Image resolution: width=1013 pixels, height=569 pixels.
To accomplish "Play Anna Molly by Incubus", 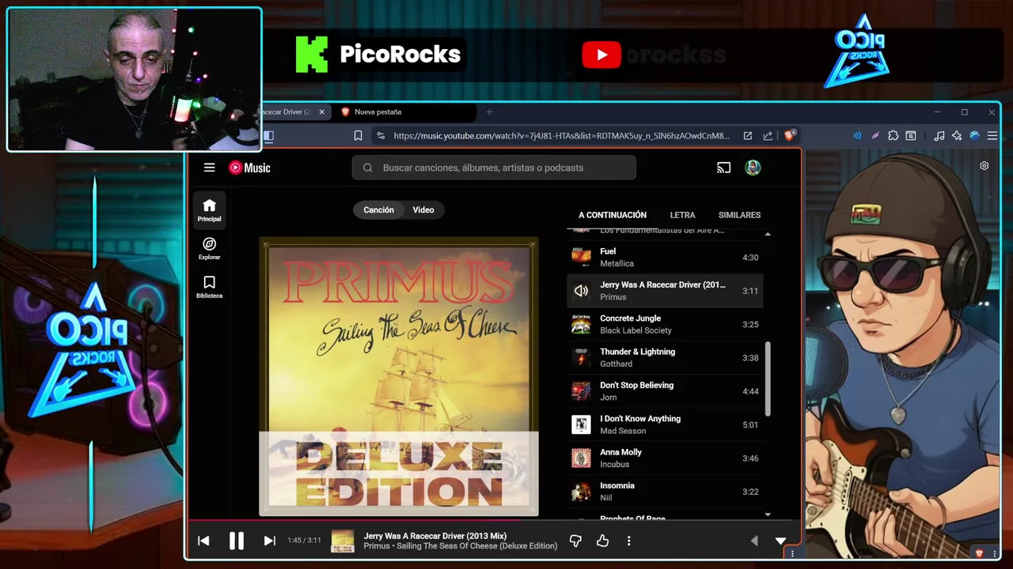I will (x=665, y=458).
